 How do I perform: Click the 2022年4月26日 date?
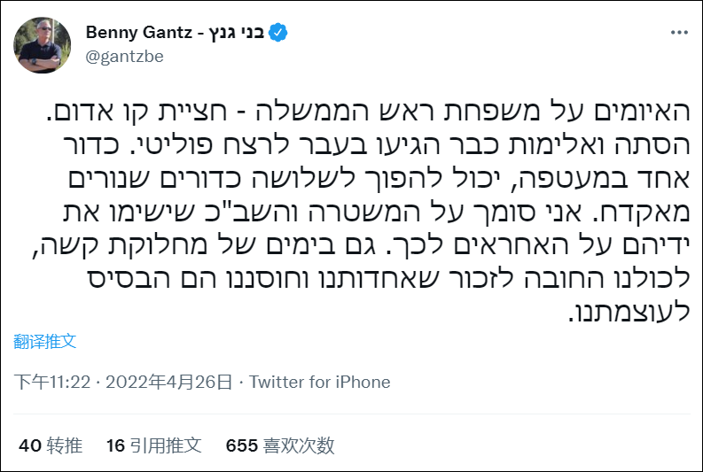[x=169, y=383]
